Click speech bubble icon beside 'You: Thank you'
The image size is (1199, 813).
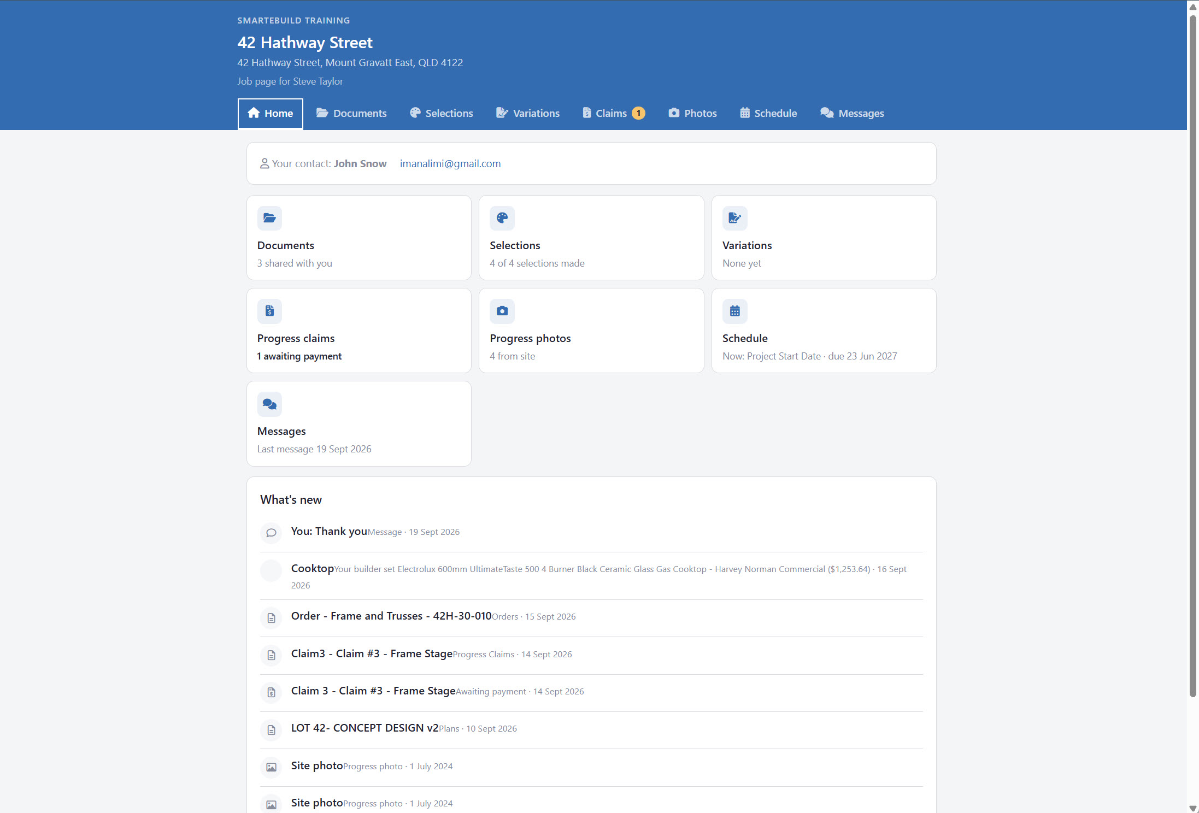point(271,533)
